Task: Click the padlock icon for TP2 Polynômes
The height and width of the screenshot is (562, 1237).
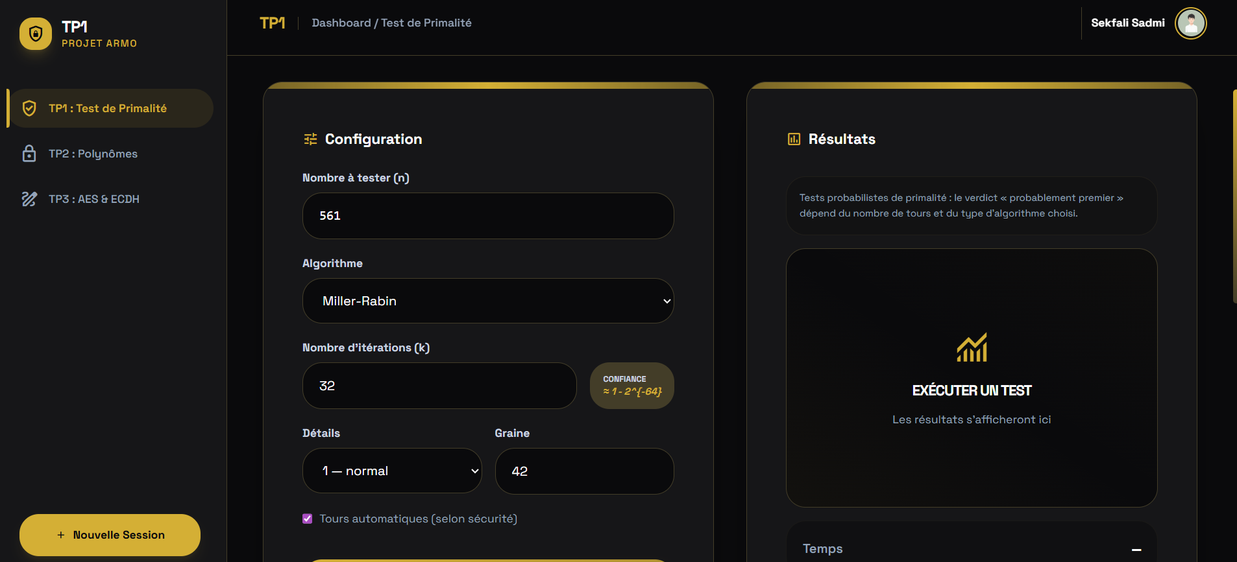Action: point(29,154)
